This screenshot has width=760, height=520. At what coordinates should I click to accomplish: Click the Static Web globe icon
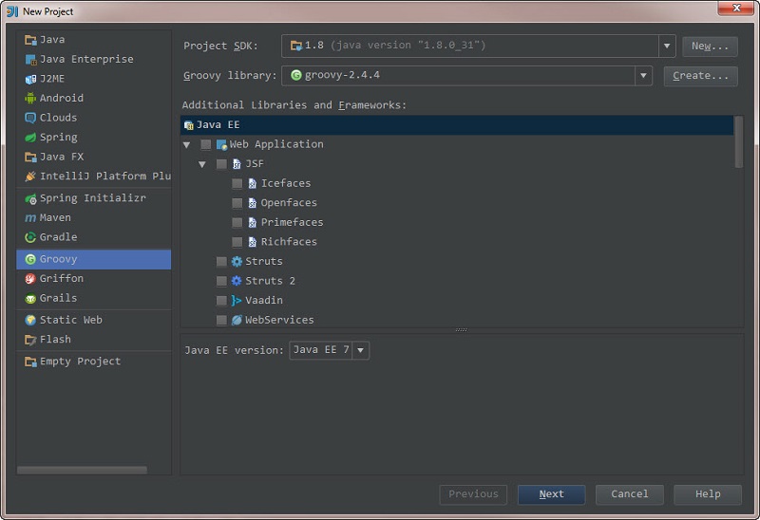click(x=30, y=320)
